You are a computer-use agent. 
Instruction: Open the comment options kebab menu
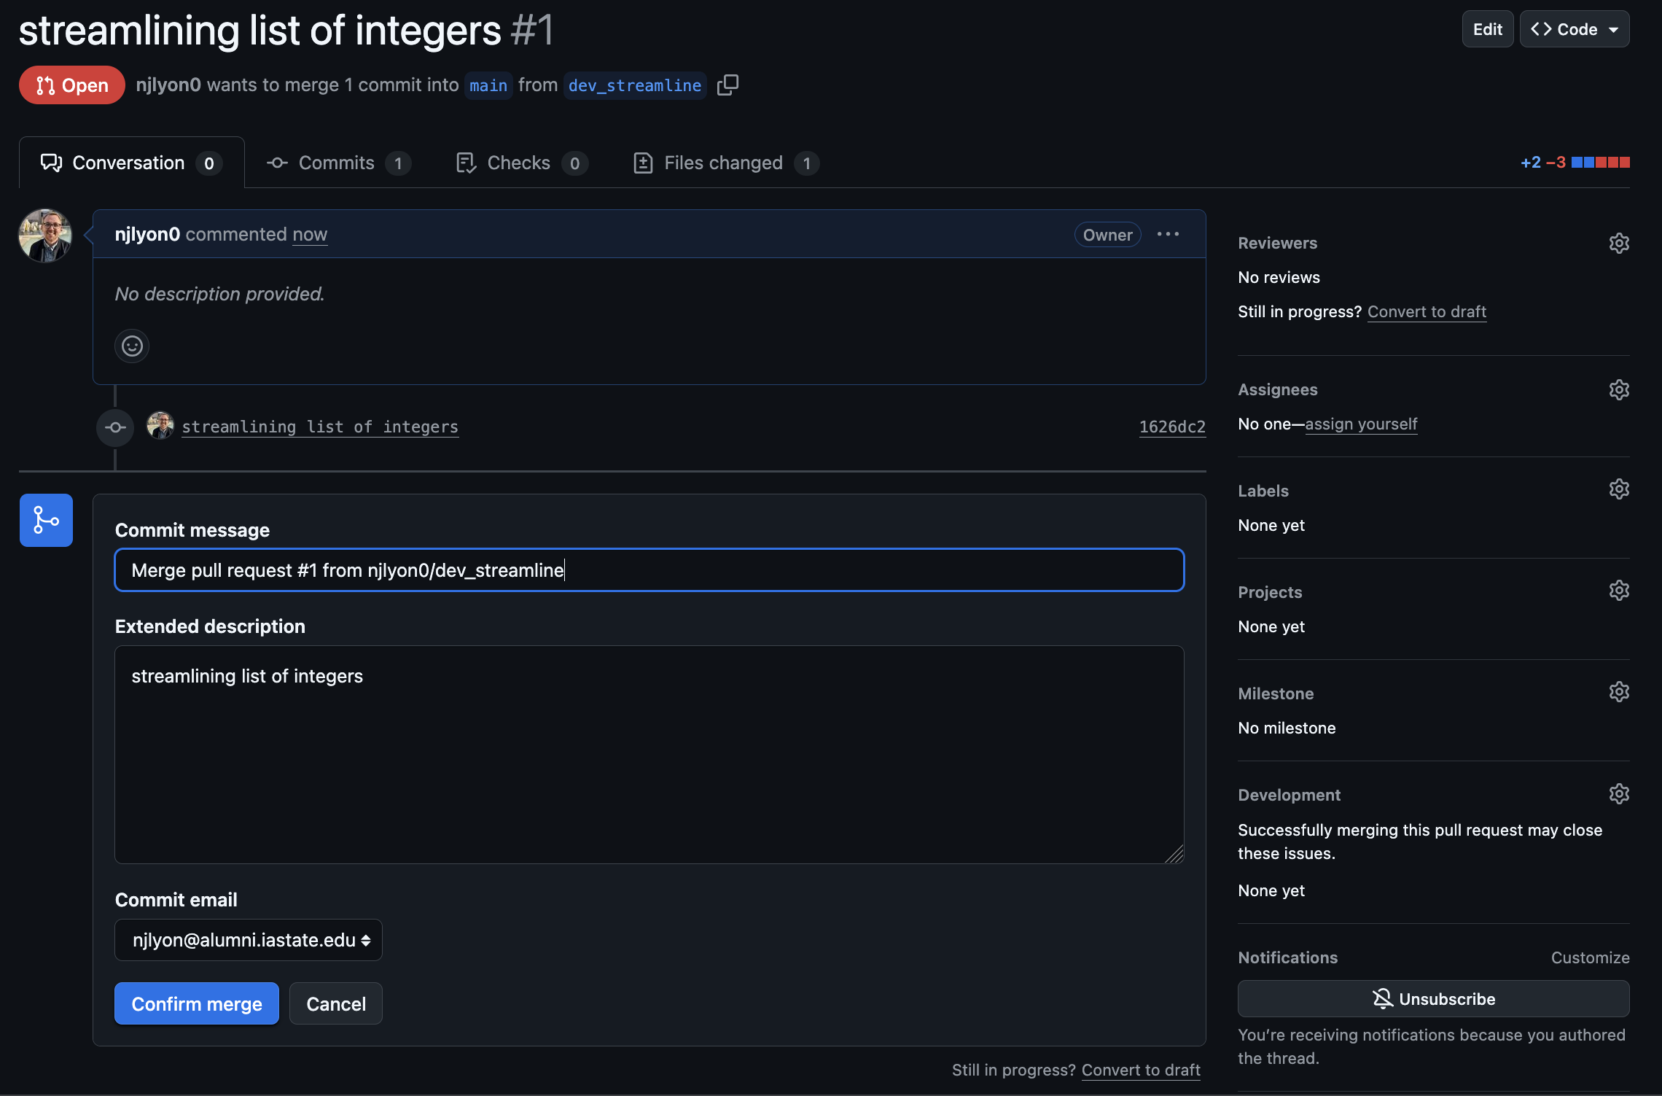(x=1168, y=234)
